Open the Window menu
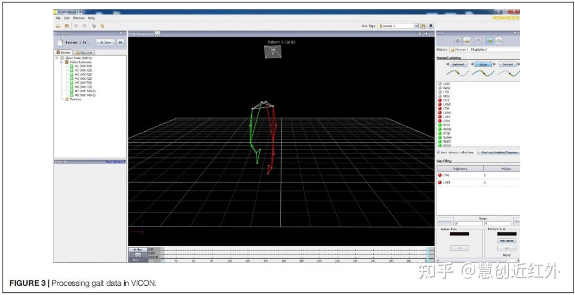This screenshot has height=295, width=575. point(79,18)
